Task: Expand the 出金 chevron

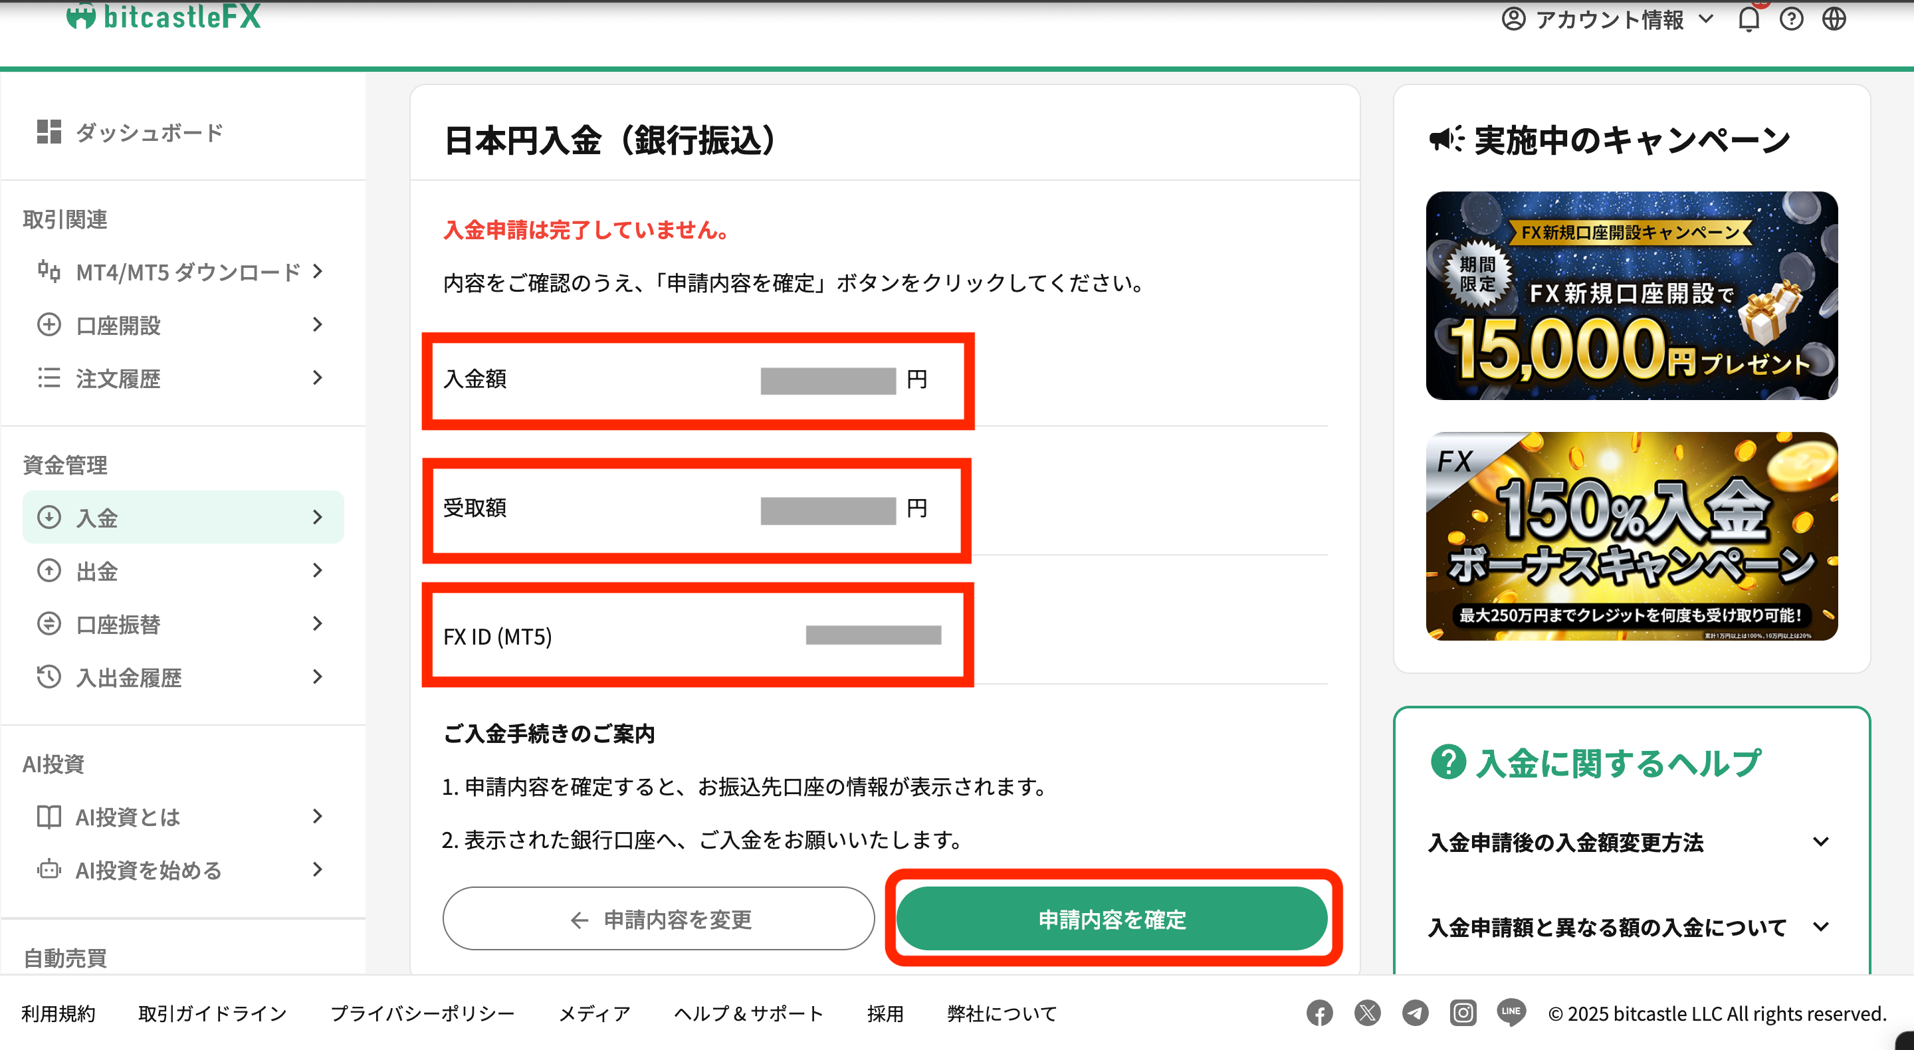Action: pyautogui.click(x=318, y=570)
